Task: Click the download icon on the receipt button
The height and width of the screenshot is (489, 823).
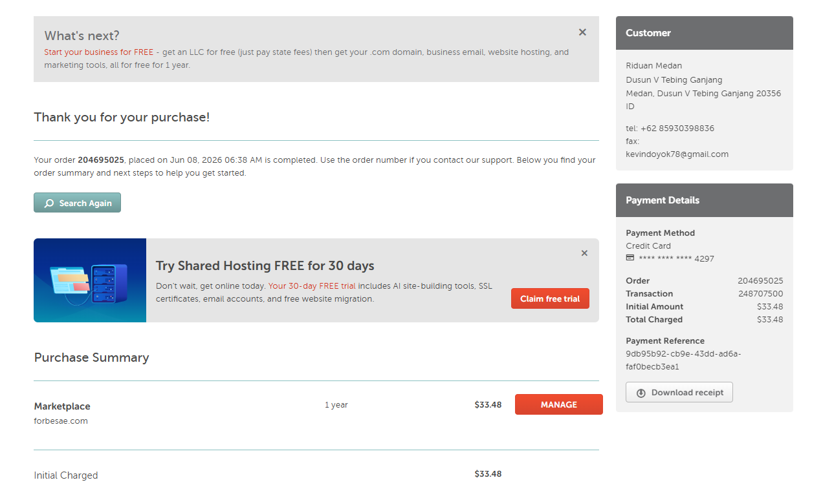Action: point(641,393)
